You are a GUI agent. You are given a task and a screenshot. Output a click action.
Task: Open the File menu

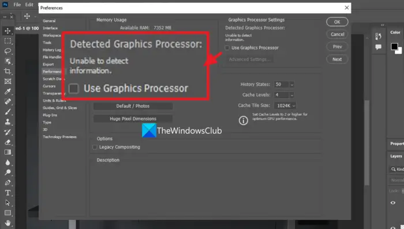click(x=17, y=5)
